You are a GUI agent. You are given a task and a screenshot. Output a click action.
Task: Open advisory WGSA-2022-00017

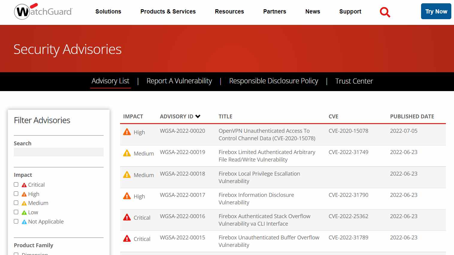182,195
